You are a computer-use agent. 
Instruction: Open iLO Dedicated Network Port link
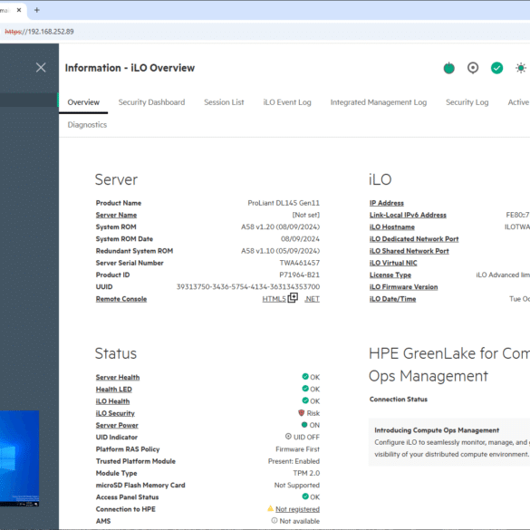(414, 239)
